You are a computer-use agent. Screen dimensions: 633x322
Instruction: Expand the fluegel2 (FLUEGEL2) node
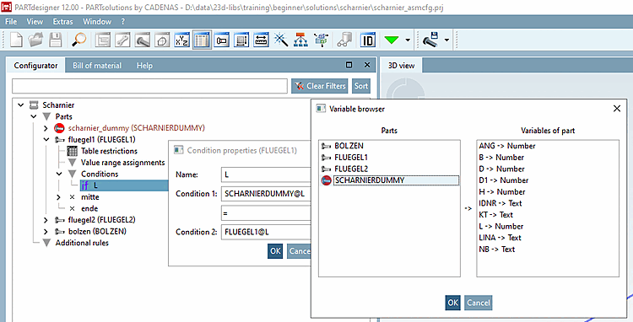(x=46, y=220)
